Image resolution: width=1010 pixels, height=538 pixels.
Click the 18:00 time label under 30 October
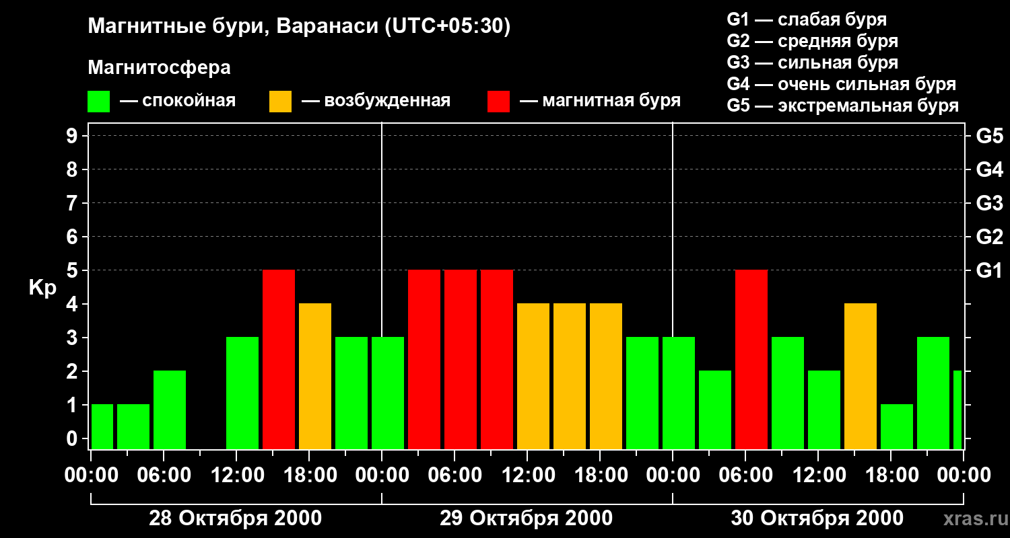(891, 475)
